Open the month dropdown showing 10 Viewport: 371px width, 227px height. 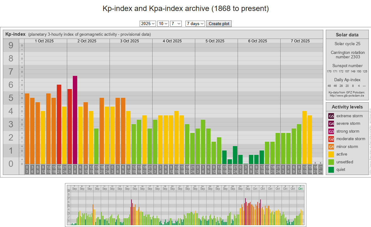pyautogui.click(x=163, y=24)
